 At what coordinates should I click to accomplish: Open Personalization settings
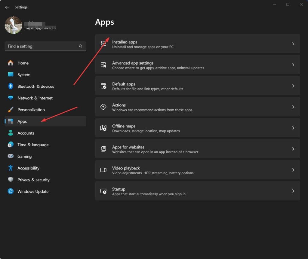click(31, 110)
